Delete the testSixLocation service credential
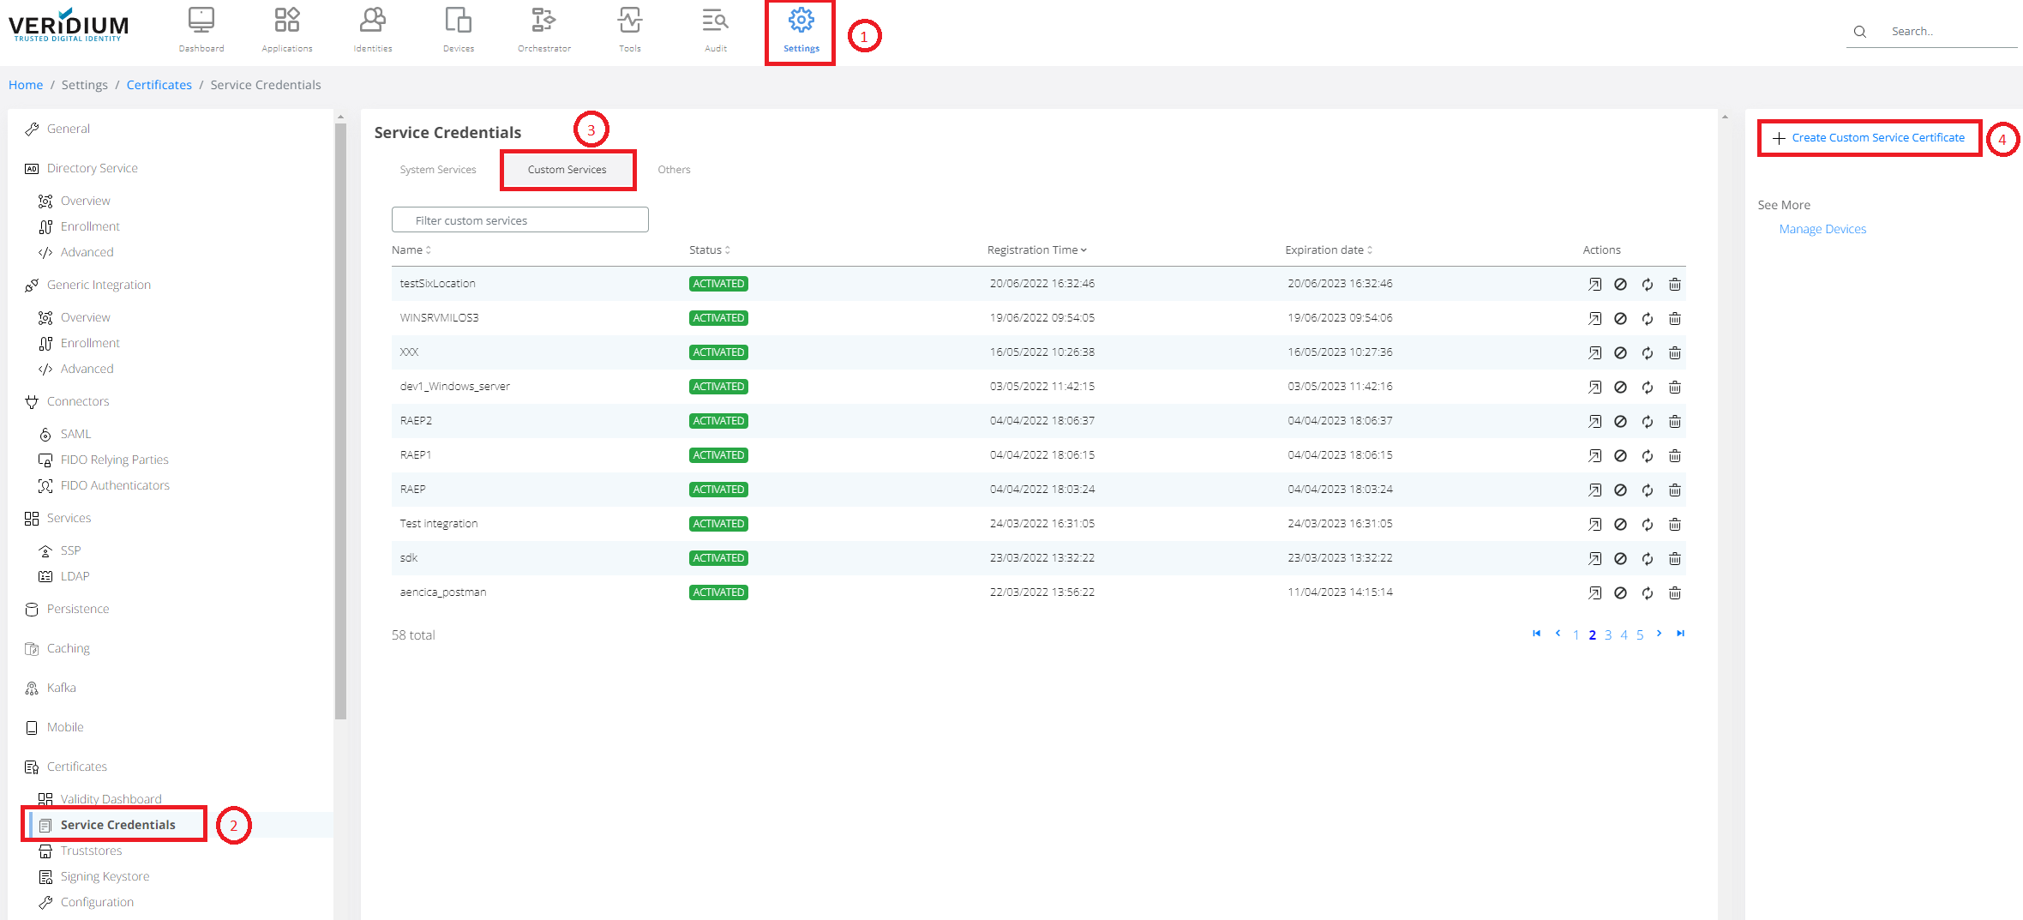The image size is (2023, 920). (x=1674, y=285)
